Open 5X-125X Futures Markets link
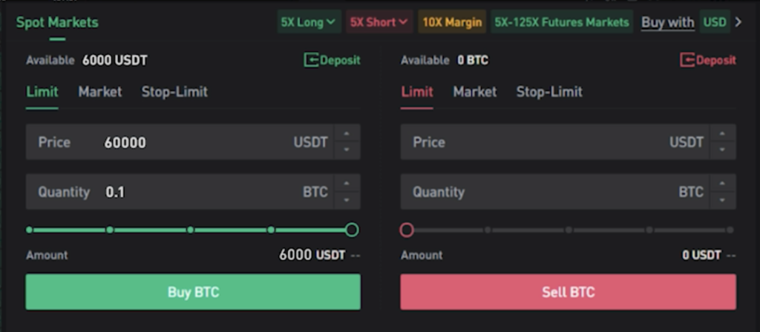 click(562, 22)
